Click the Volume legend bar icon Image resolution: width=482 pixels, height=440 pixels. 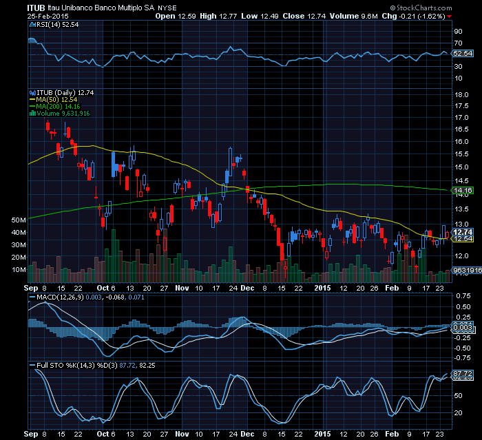[x=32, y=114]
